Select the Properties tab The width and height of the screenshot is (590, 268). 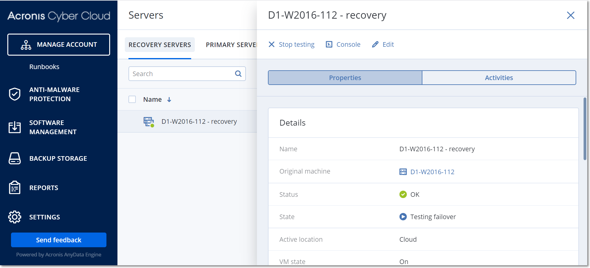click(x=345, y=78)
